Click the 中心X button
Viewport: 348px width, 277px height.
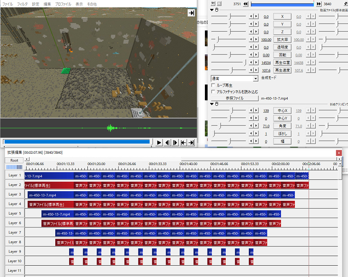coord(282,111)
